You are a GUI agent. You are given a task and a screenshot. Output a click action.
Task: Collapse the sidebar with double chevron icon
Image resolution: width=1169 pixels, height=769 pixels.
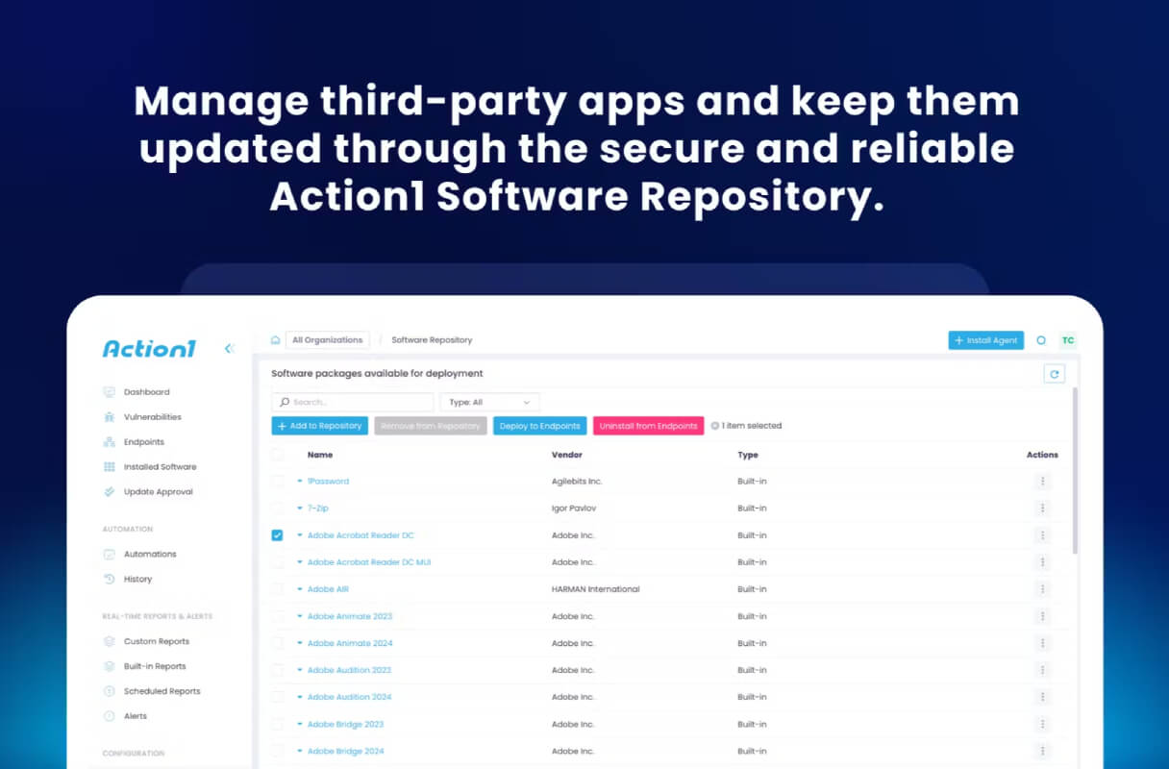[229, 349]
